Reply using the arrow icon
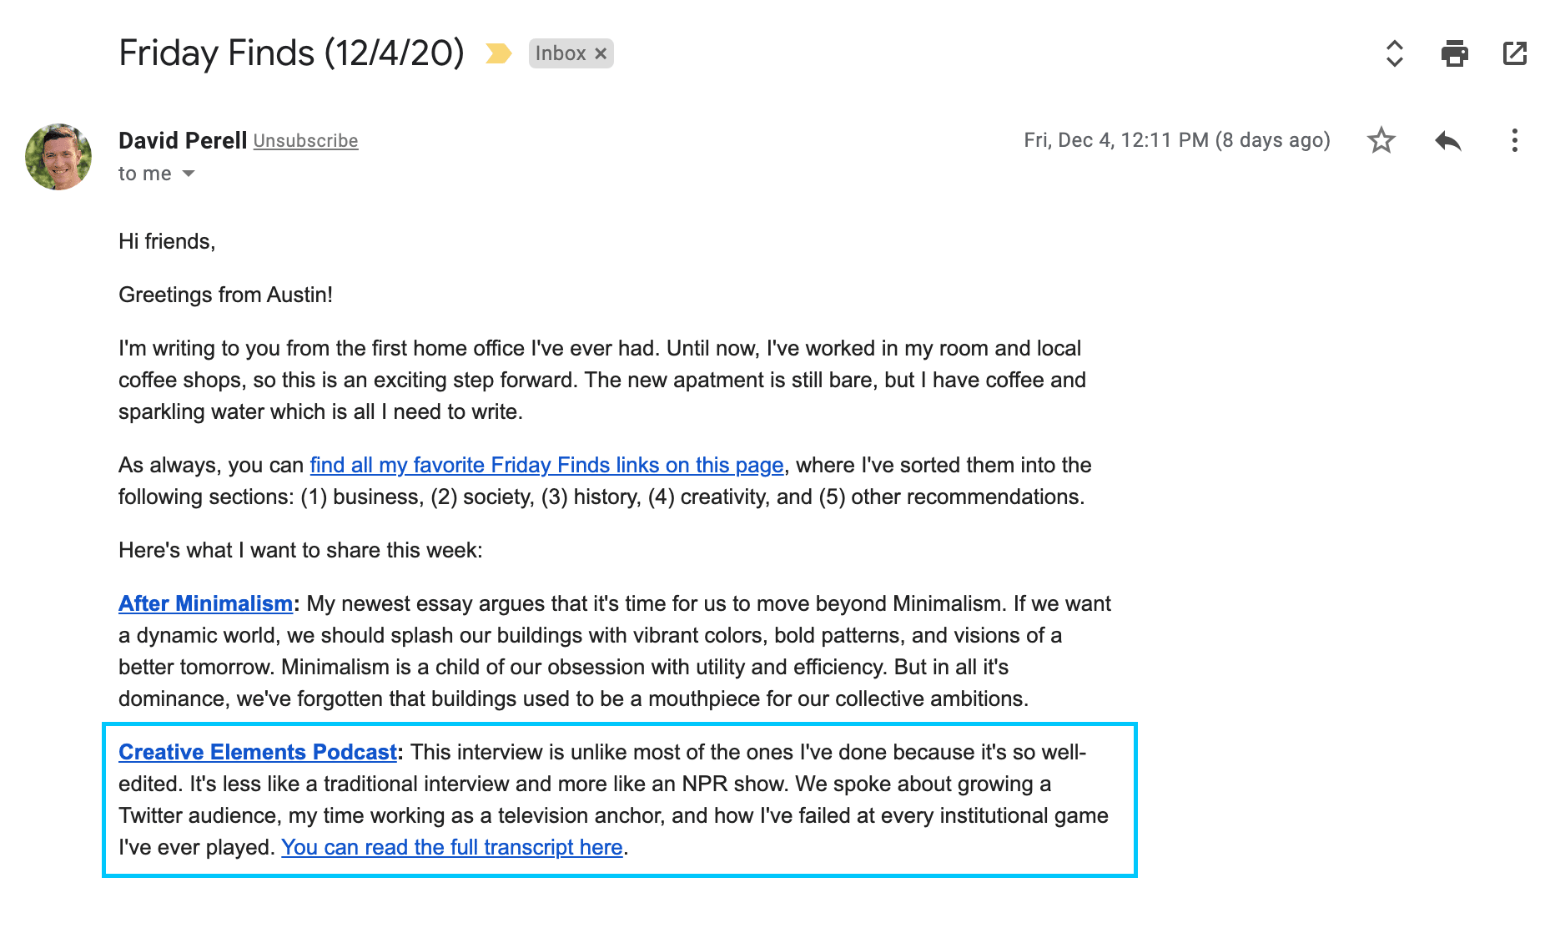 pyautogui.click(x=1448, y=140)
